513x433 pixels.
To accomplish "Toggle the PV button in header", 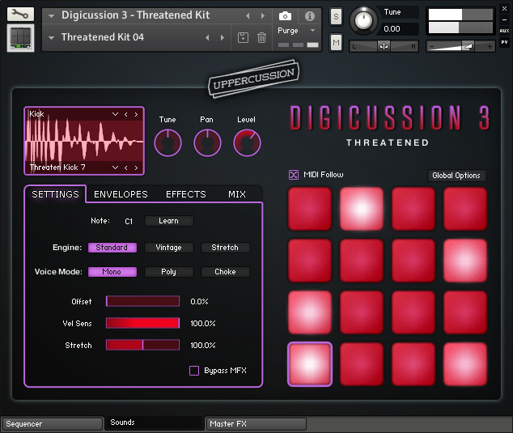I will click(504, 42).
